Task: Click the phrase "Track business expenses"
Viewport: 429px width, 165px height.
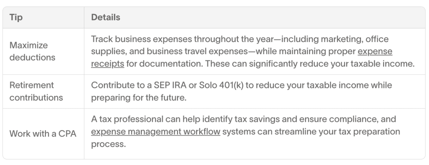Action: pos(135,39)
